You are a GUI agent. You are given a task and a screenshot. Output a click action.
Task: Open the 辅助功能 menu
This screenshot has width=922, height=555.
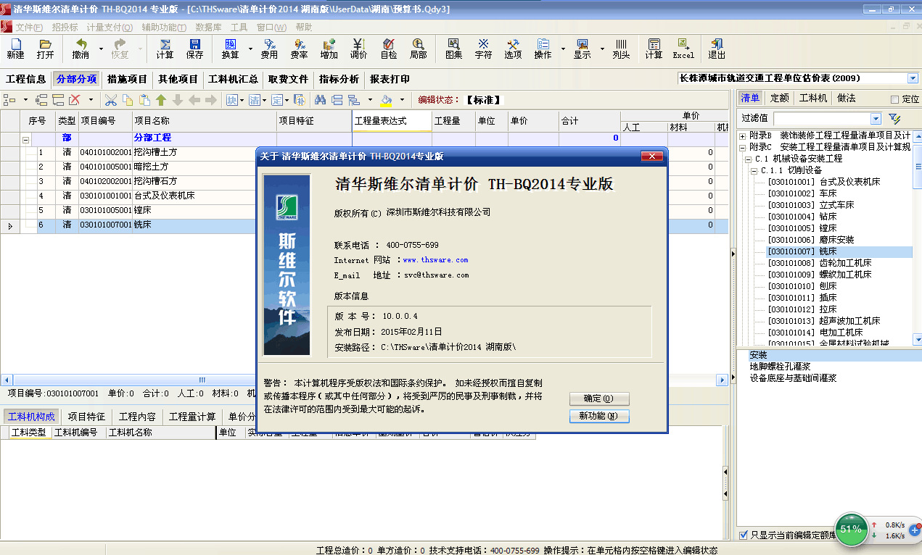(x=163, y=28)
